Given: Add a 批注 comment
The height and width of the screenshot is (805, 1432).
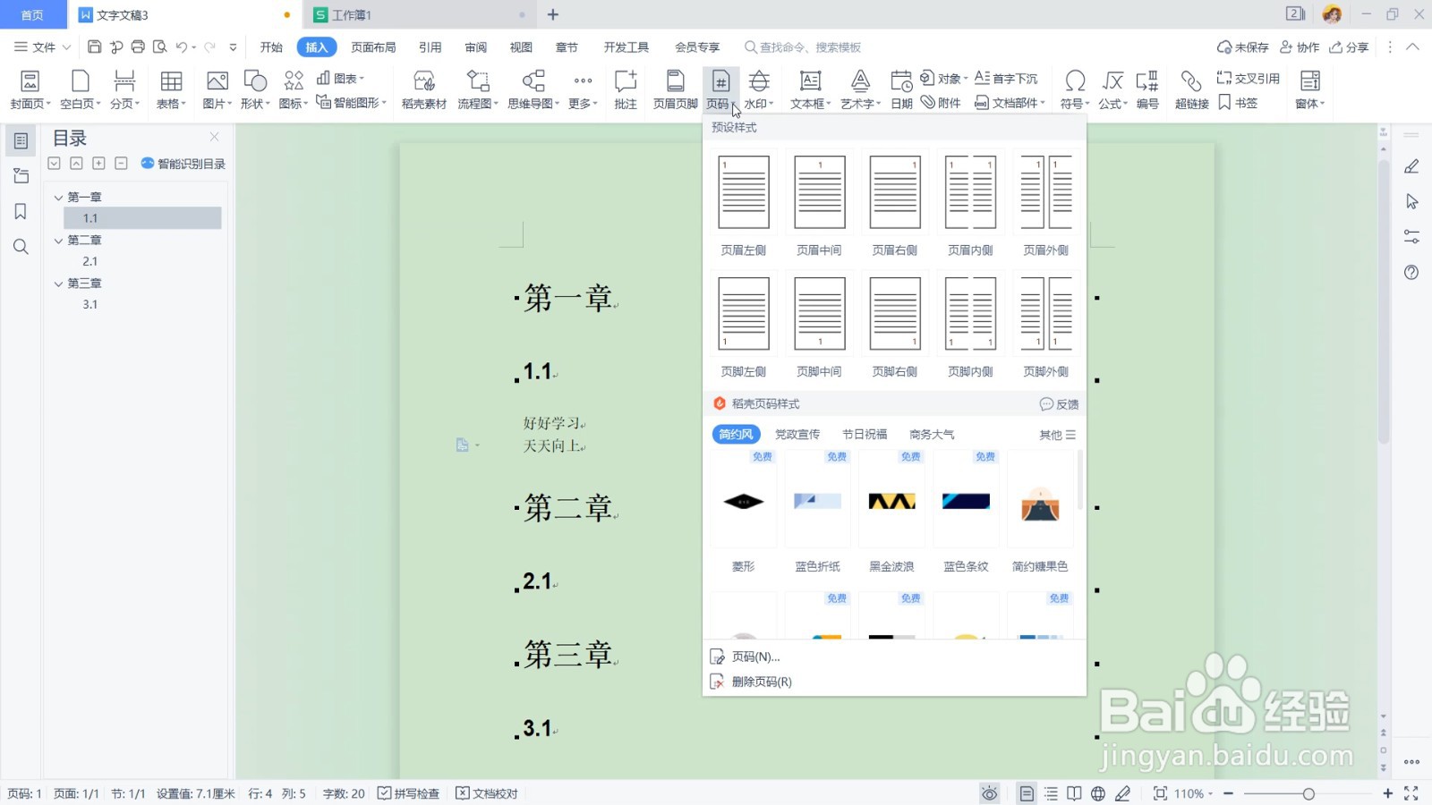Looking at the screenshot, I should (x=626, y=90).
